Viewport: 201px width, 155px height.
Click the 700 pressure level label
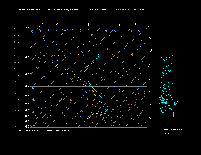27,110
